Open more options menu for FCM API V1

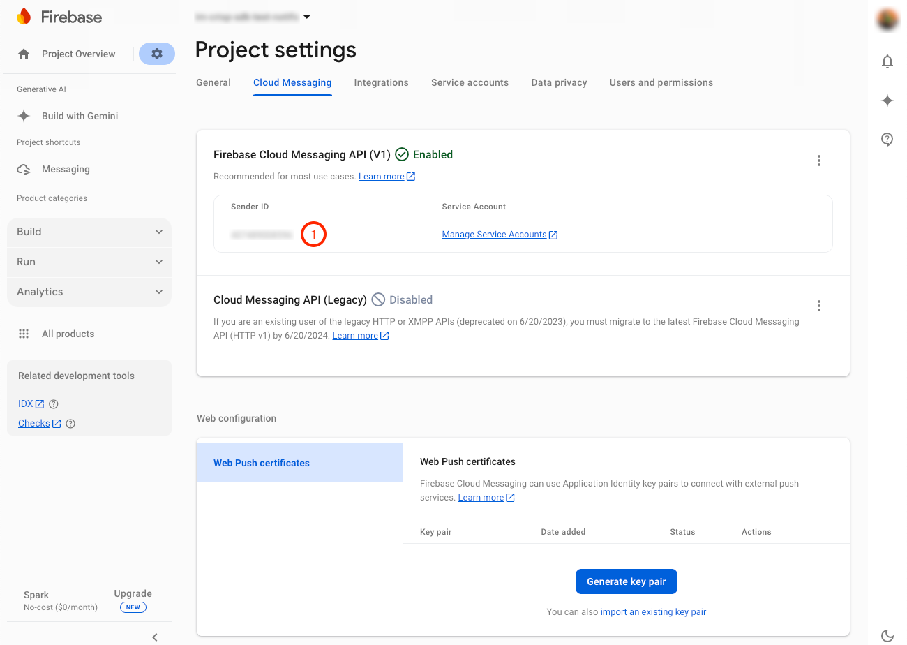point(819,161)
